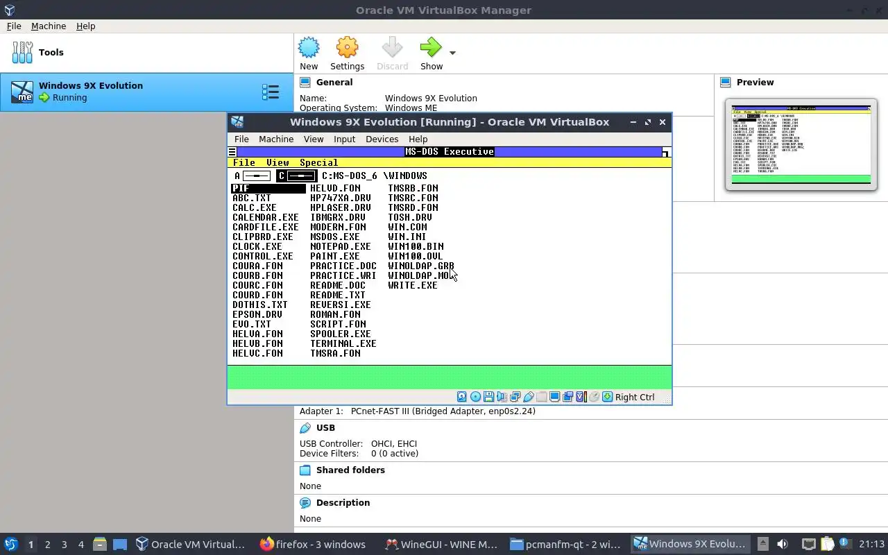Select drive C icon in MS-DOS Executive
The height and width of the screenshot is (555, 888).
[x=296, y=176]
